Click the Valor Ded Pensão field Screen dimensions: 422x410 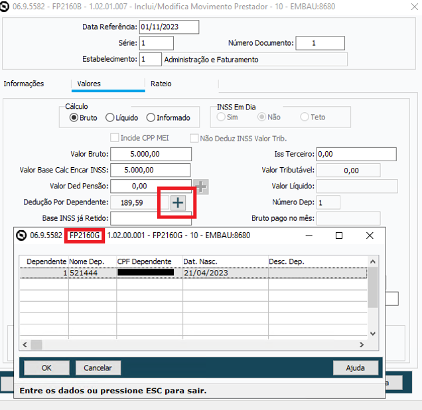(151, 186)
